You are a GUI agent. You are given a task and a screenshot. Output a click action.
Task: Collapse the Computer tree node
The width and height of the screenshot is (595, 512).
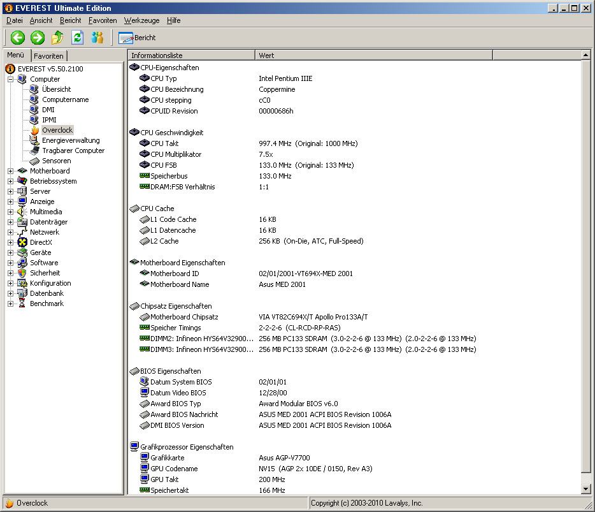click(x=11, y=79)
